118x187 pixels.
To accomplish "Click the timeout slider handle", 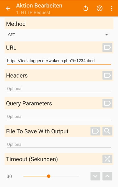I will [49, 176].
